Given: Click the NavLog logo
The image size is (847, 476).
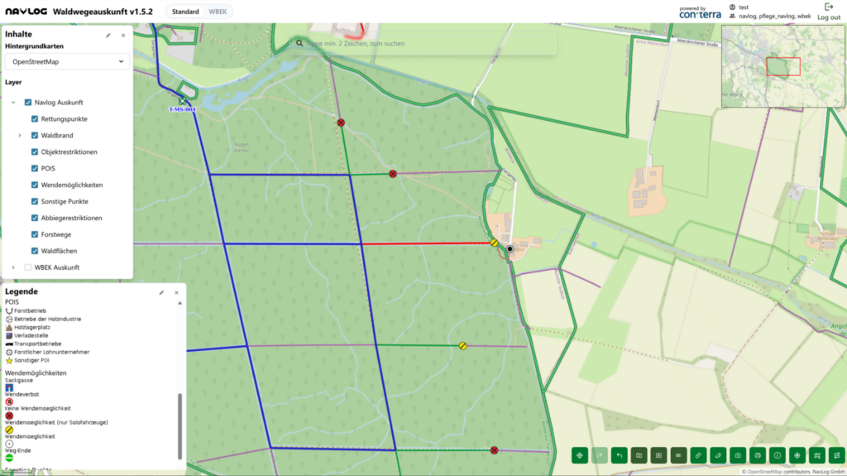Looking at the screenshot, I should [x=26, y=12].
